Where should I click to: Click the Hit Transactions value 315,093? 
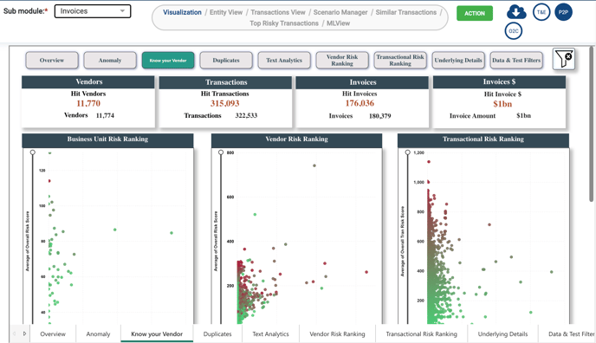tap(225, 103)
